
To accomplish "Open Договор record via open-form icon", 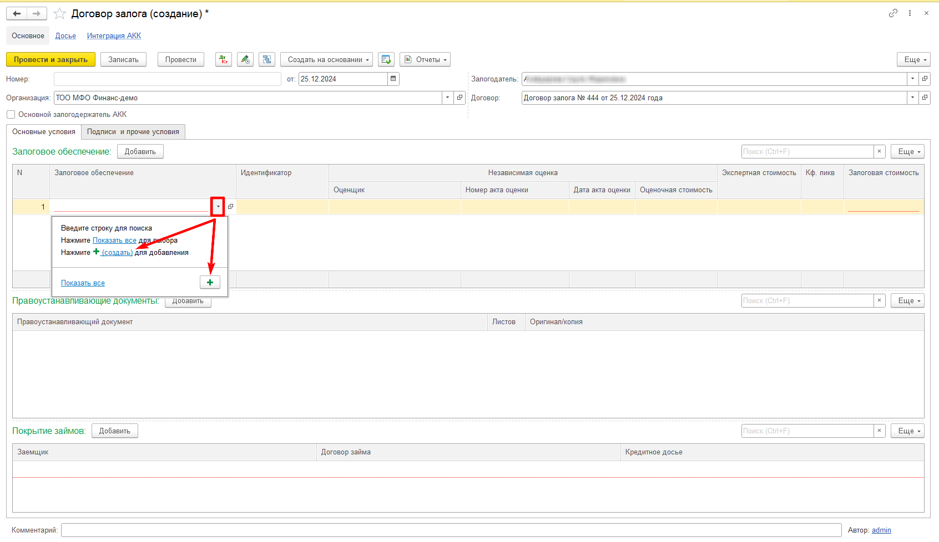I will point(925,98).
